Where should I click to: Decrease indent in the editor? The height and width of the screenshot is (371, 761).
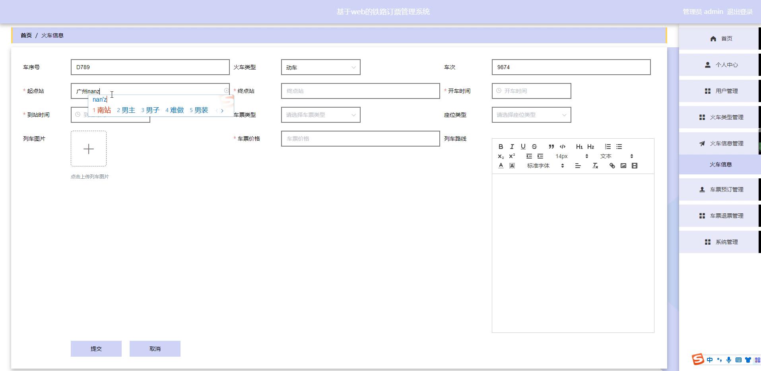pos(529,156)
